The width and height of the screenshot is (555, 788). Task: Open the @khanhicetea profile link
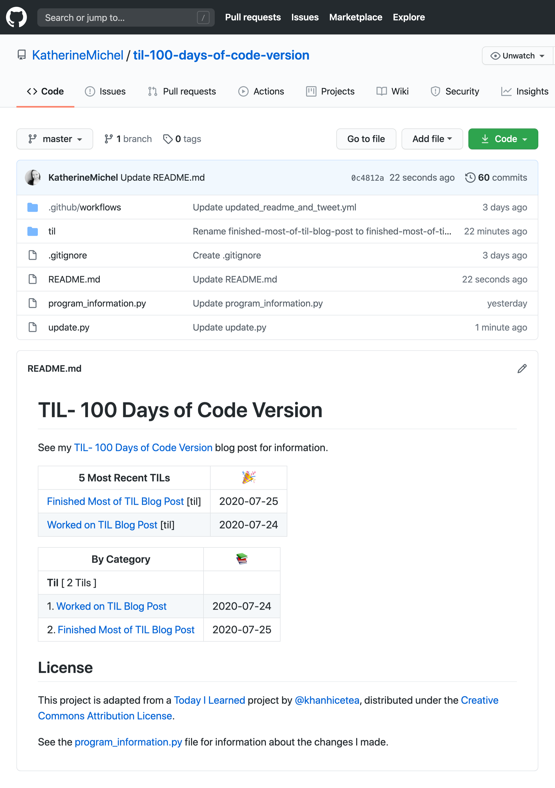point(327,700)
